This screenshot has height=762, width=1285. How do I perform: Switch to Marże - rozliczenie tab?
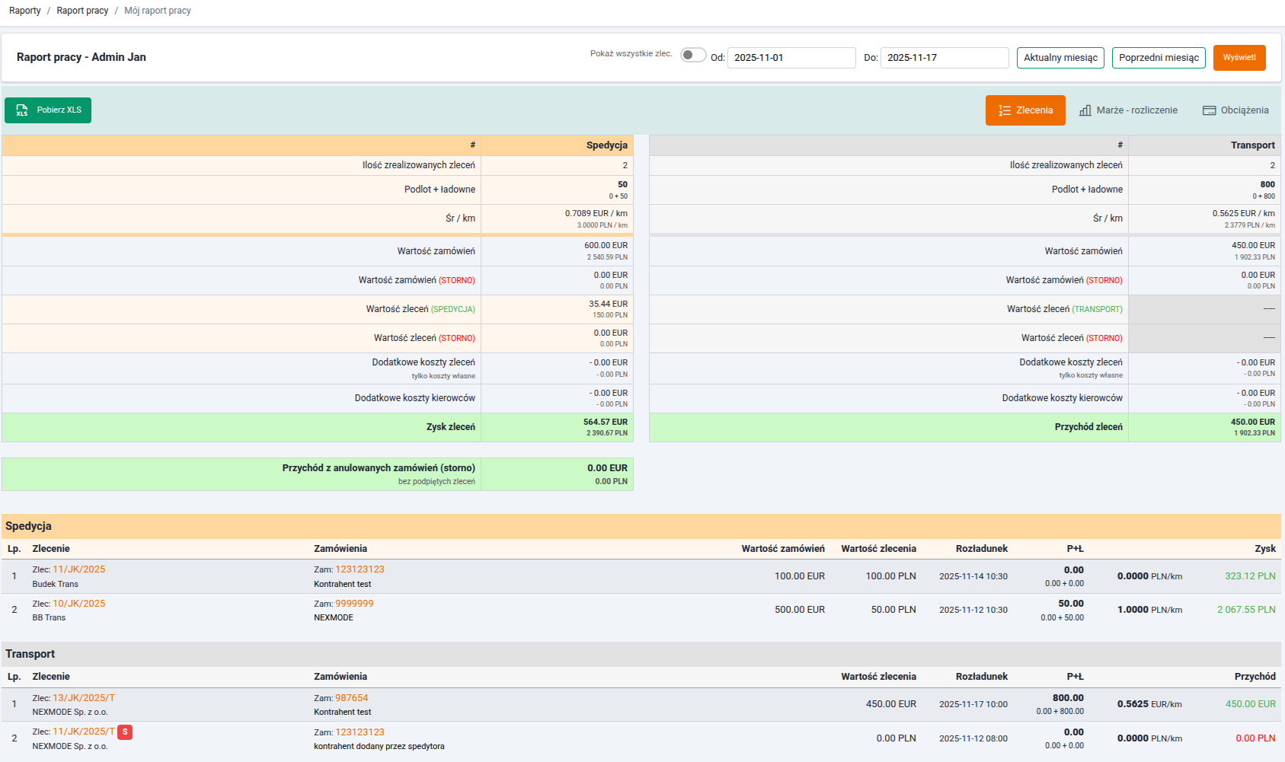(1128, 110)
